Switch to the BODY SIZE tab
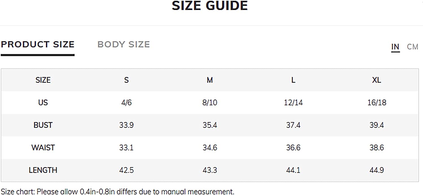 124,44
